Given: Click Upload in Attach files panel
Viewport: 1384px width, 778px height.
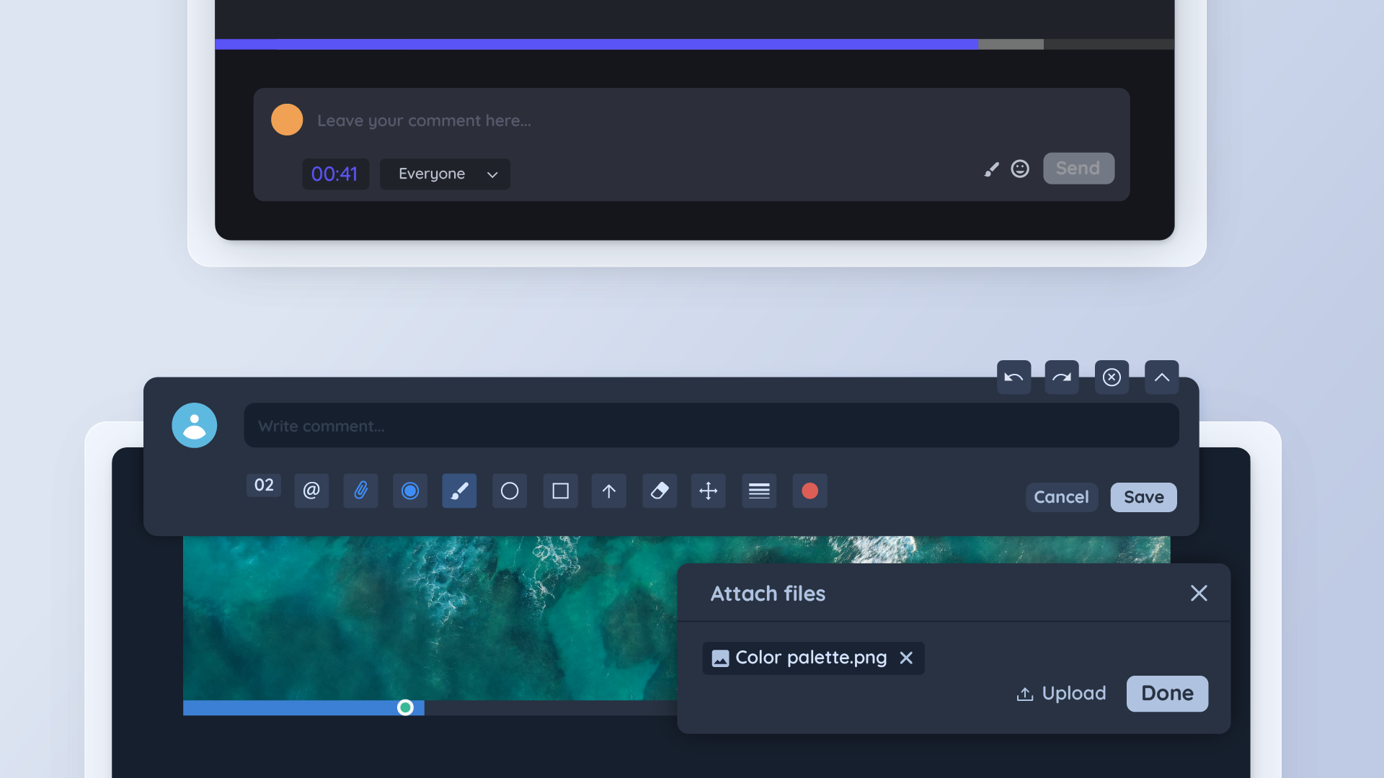Looking at the screenshot, I should (x=1061, y=694).
